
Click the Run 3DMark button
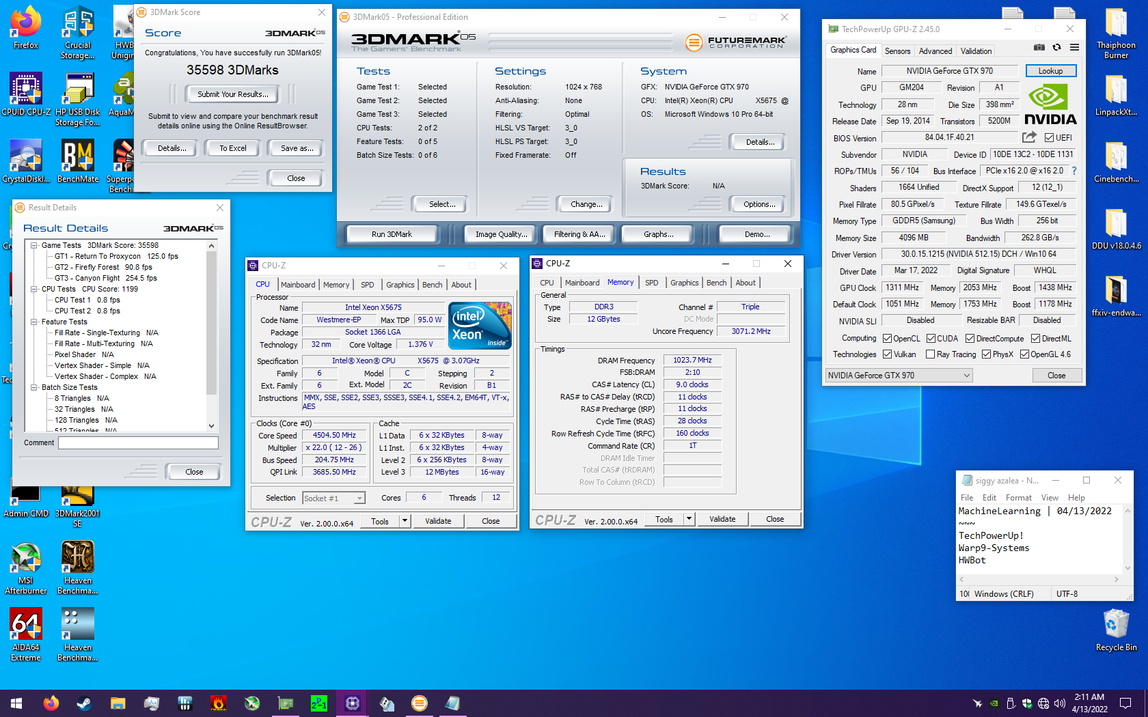(x=392, y=234)
